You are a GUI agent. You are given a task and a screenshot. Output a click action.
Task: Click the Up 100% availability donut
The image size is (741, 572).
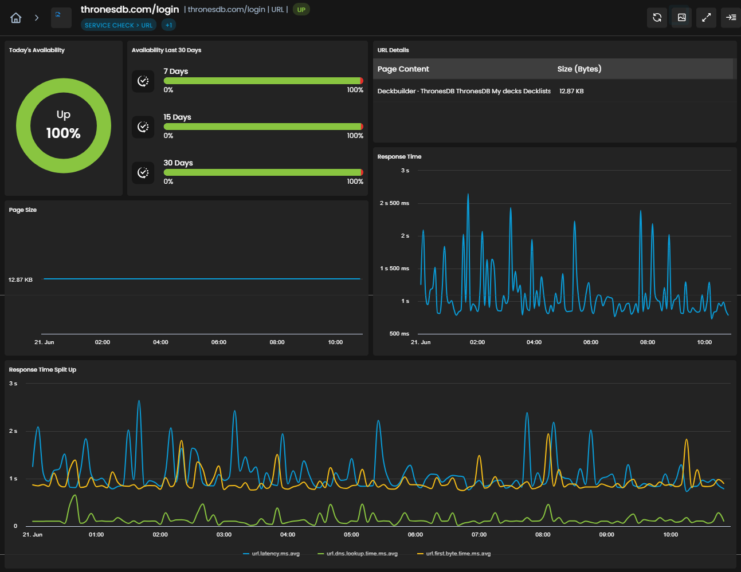pyautogui.click(x=64, y=125)
